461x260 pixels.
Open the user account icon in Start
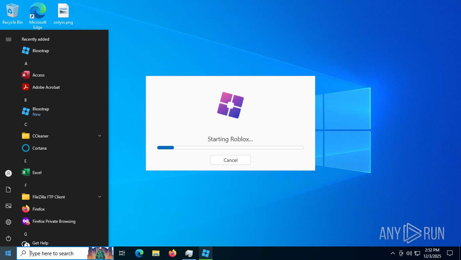(8, 173)
